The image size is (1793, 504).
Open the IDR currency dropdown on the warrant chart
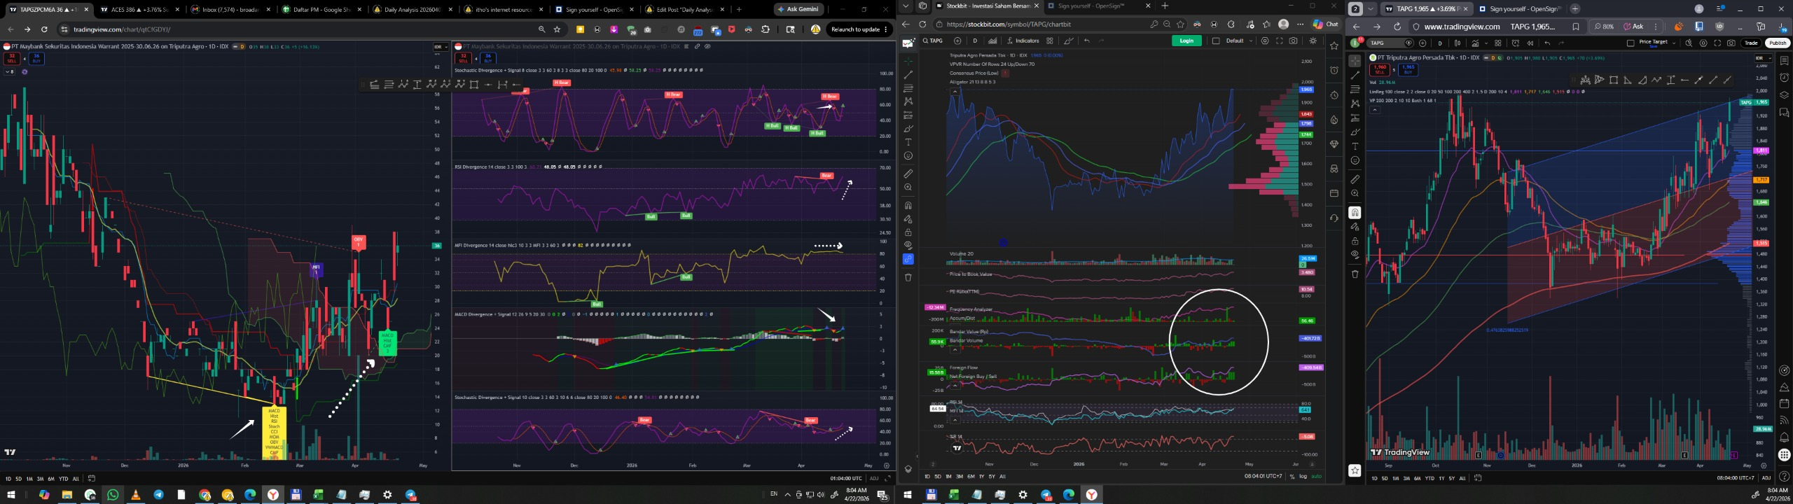(441, 47)
